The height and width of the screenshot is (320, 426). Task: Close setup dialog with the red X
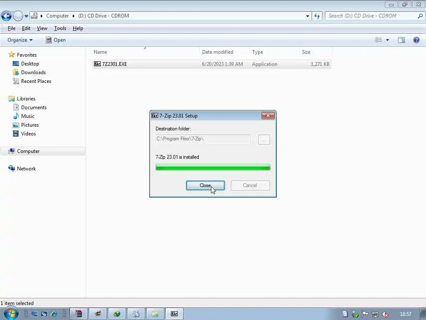pos(268,116)
